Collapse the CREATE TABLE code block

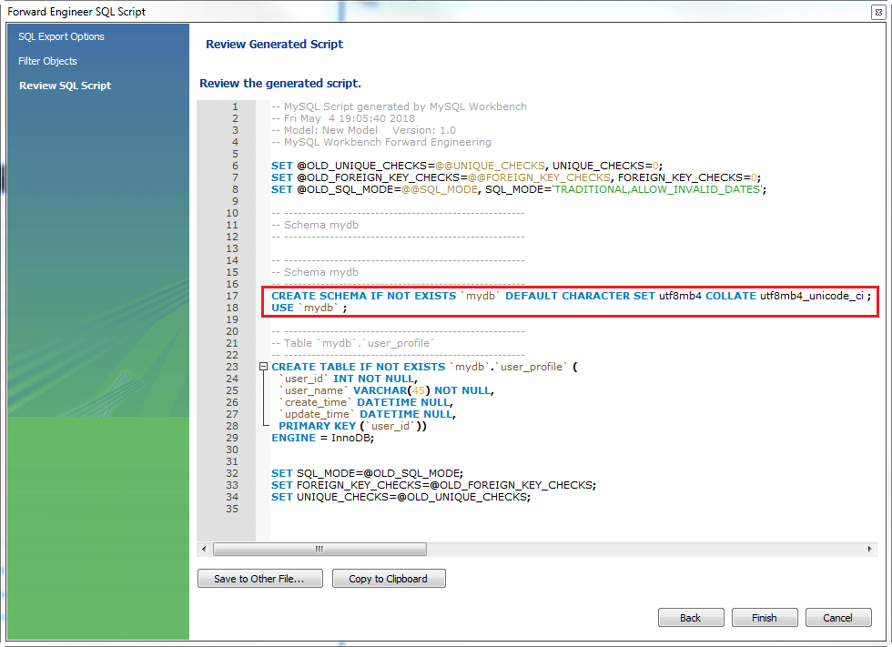(x=262, y=366)
